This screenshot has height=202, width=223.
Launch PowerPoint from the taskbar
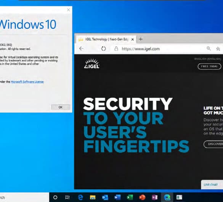click(142, 197)
